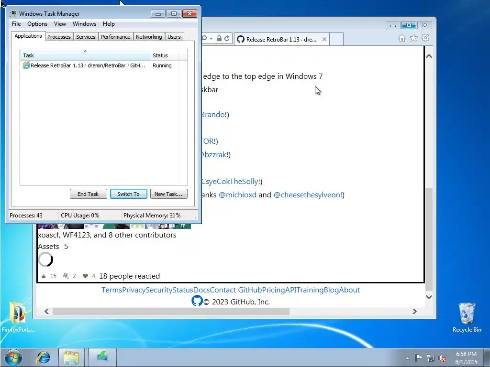Image resolution: width=490 pixels, height=367 pixels.
Task: Open the Blog footer link
Action: [x=331, y=290]
